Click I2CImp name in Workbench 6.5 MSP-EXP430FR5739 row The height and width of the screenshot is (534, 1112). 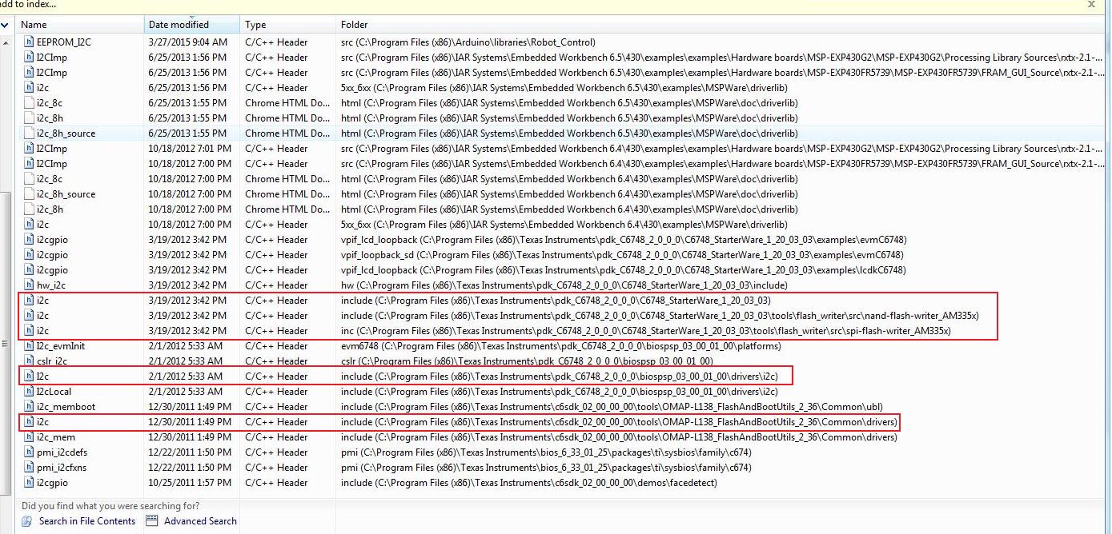pos(52,72)
